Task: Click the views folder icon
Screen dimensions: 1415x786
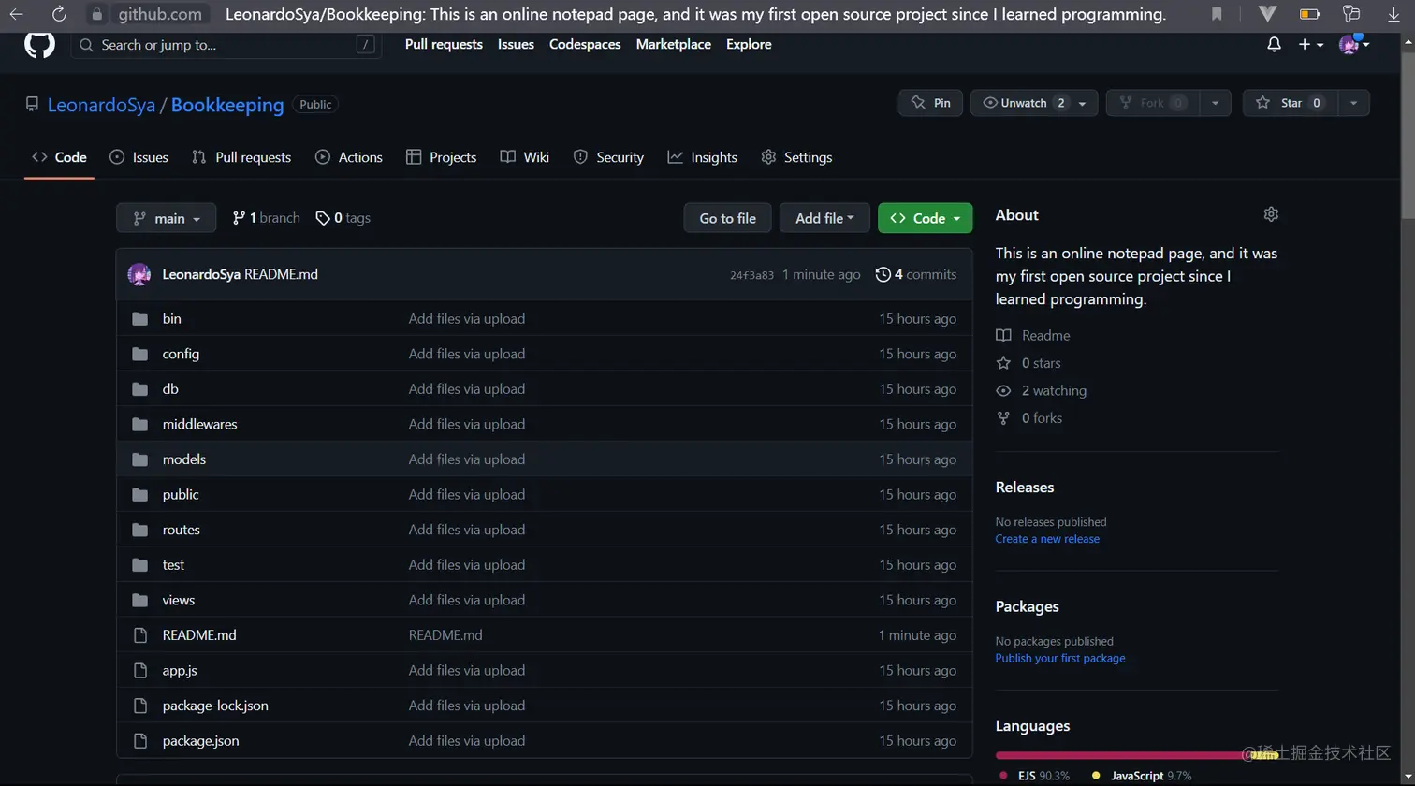Action: [140, 600]
